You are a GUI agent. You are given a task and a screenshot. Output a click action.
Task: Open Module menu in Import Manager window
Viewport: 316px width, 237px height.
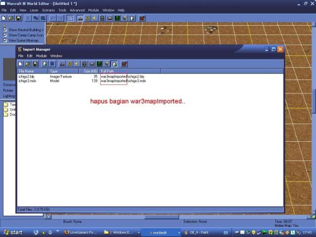[x=41, y=56]
